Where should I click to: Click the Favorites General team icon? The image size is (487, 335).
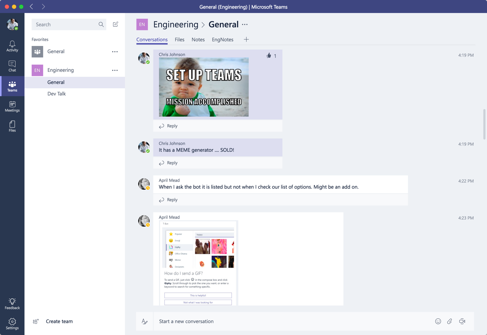pyautogui.click(x=37, y=52)
